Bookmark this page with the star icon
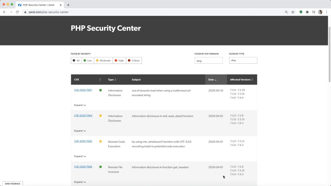This screenshot has width=331, height=186. point(293,12)
